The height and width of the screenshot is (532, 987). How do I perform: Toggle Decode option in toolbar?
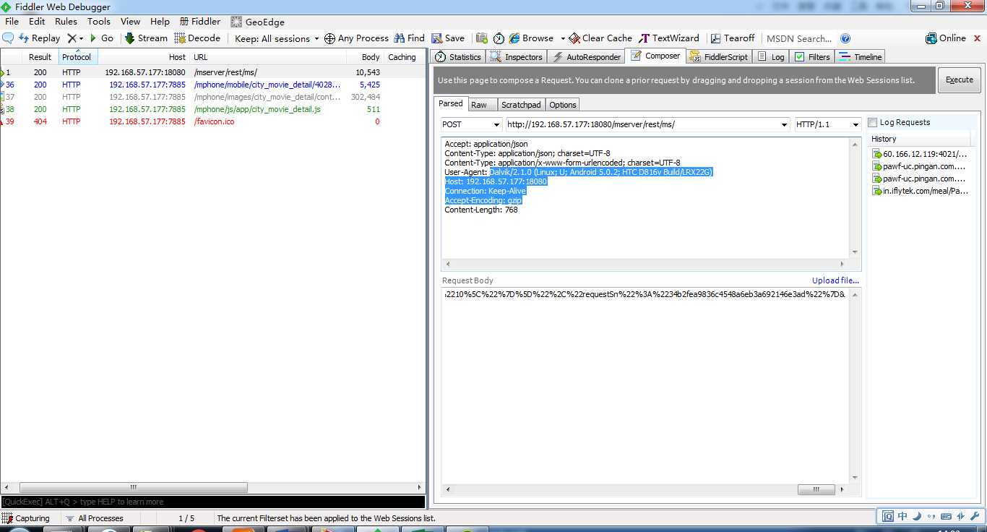(197, 38)
